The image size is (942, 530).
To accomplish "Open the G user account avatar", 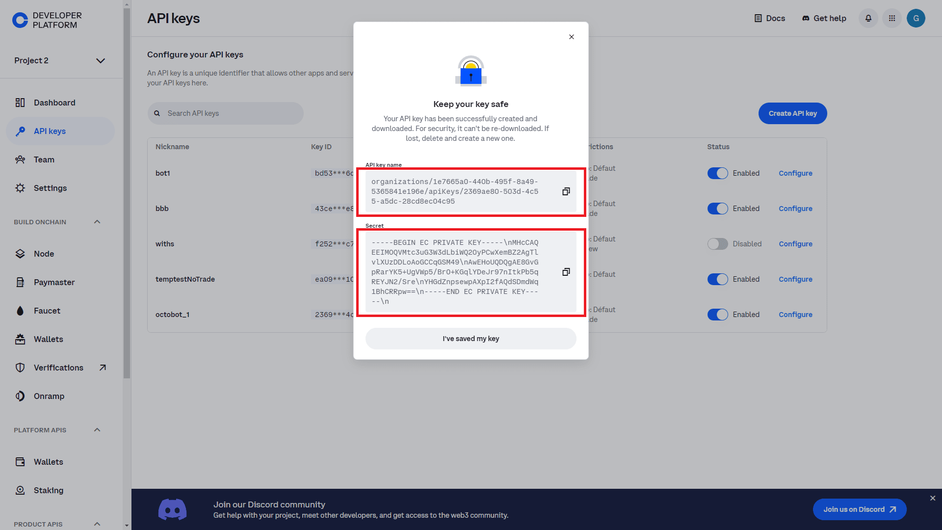I will [916, 18].
